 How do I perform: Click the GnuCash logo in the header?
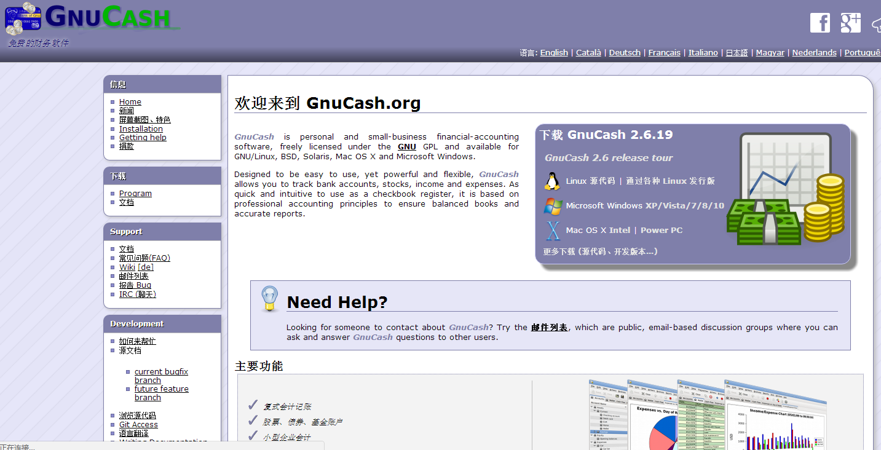point(92,18)
